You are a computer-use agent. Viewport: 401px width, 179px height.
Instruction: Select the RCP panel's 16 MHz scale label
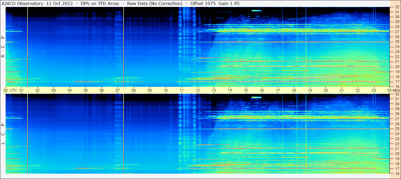pyautogui.click(x=397, y=87)
